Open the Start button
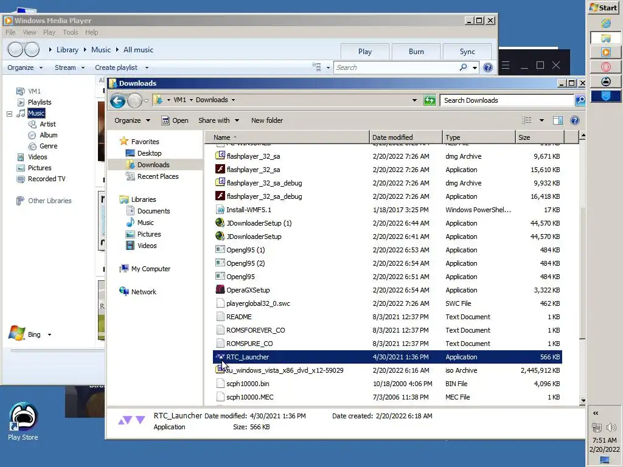The width and height of the screenshot is (623, 467). point(604,7)
